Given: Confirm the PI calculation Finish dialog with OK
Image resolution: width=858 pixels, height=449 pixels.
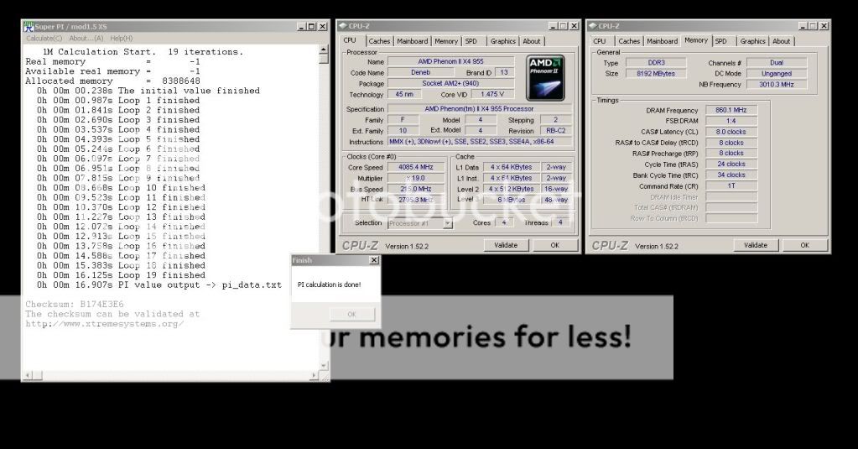Looking at the screenshot, I should pos(352,314).
